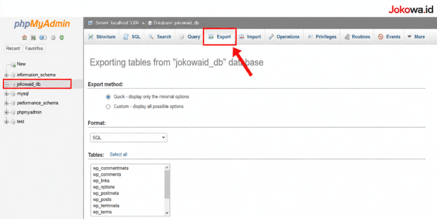Expand performance_schema database node

pos(6,103)
